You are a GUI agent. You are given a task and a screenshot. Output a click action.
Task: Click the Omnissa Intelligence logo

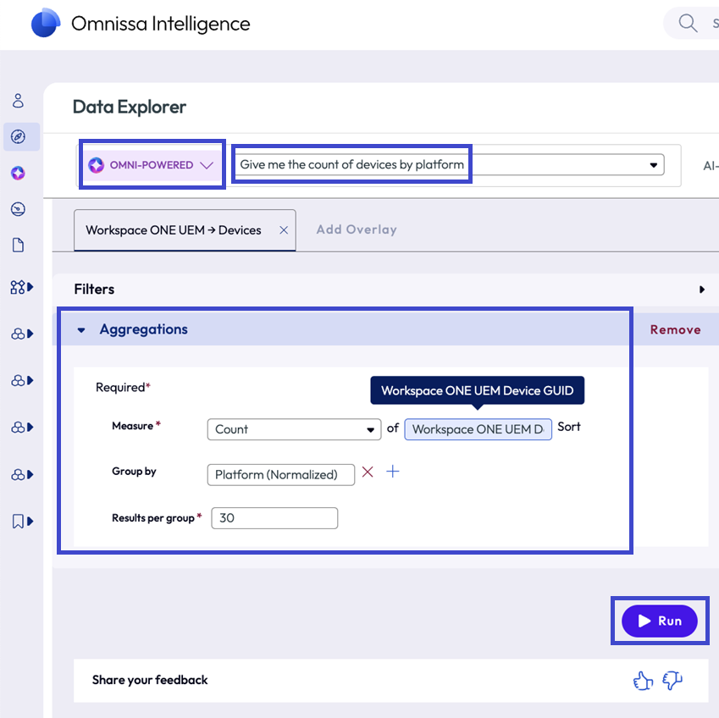[x=46, y=24]
